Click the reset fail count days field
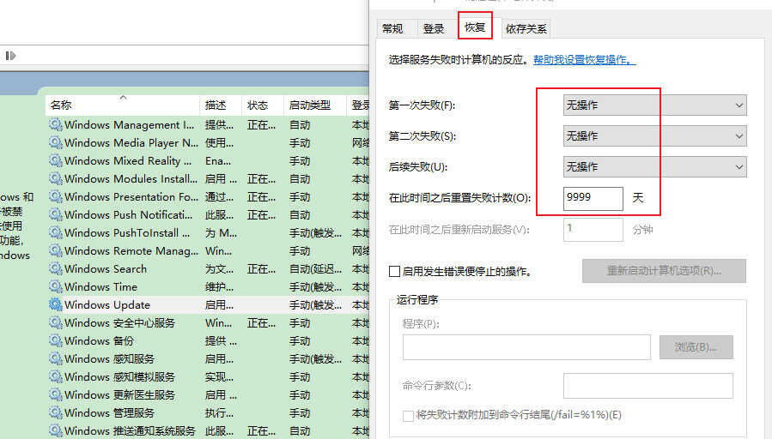Screen dimensions: 772x439 593,199
